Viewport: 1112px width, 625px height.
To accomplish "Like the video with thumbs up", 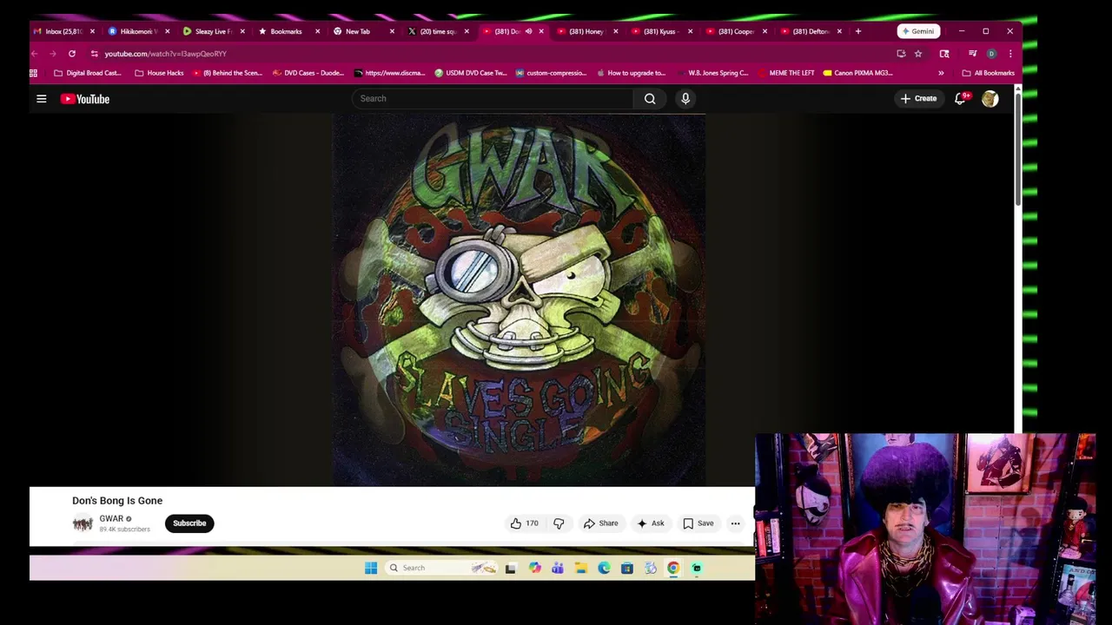I will (524, 523).
